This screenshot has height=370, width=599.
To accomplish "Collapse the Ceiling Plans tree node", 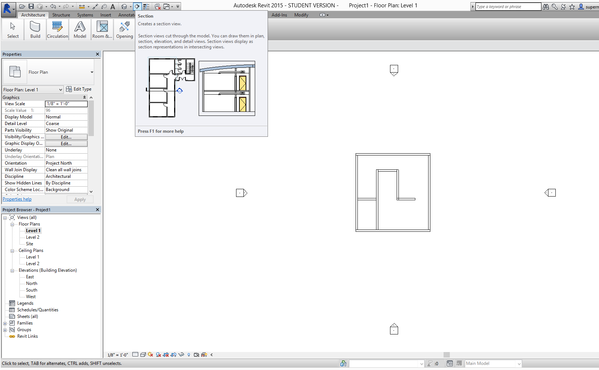I will coord(12,251).
